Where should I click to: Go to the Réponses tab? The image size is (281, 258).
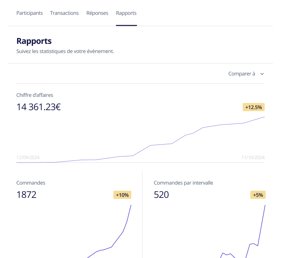click(x=97, y=13)
